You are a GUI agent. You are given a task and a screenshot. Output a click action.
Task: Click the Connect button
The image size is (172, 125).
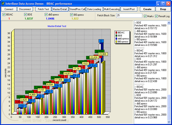point(9,9)
